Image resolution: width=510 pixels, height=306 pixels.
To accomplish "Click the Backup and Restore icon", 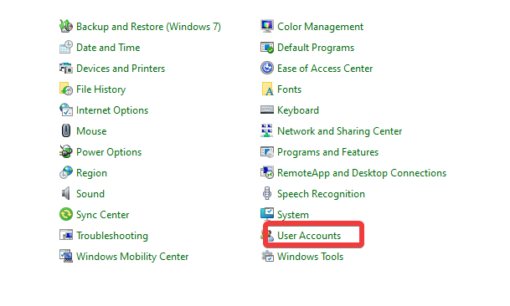I will click(66, 26).
